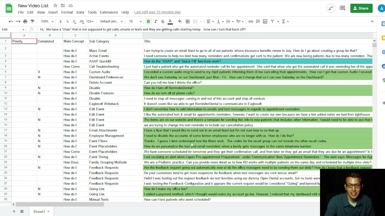Increase decimal places icon

pyautogui.click(x=82, y=21)
